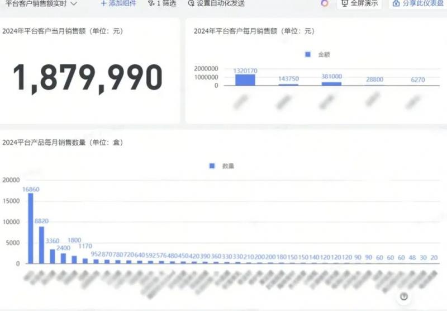This screenshot has height=311, width=447.
Task: Open the 1 筛选 filter menu
Action: coord(165,3)
